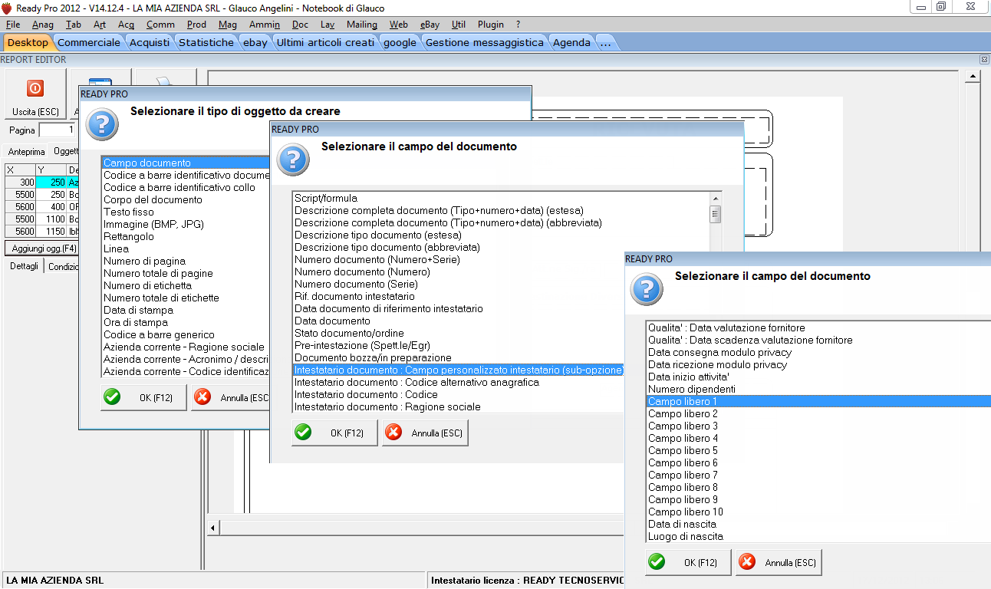
Task: Click report canvas vertical scrollbar up arrow
Action: (x=972, y=77)
